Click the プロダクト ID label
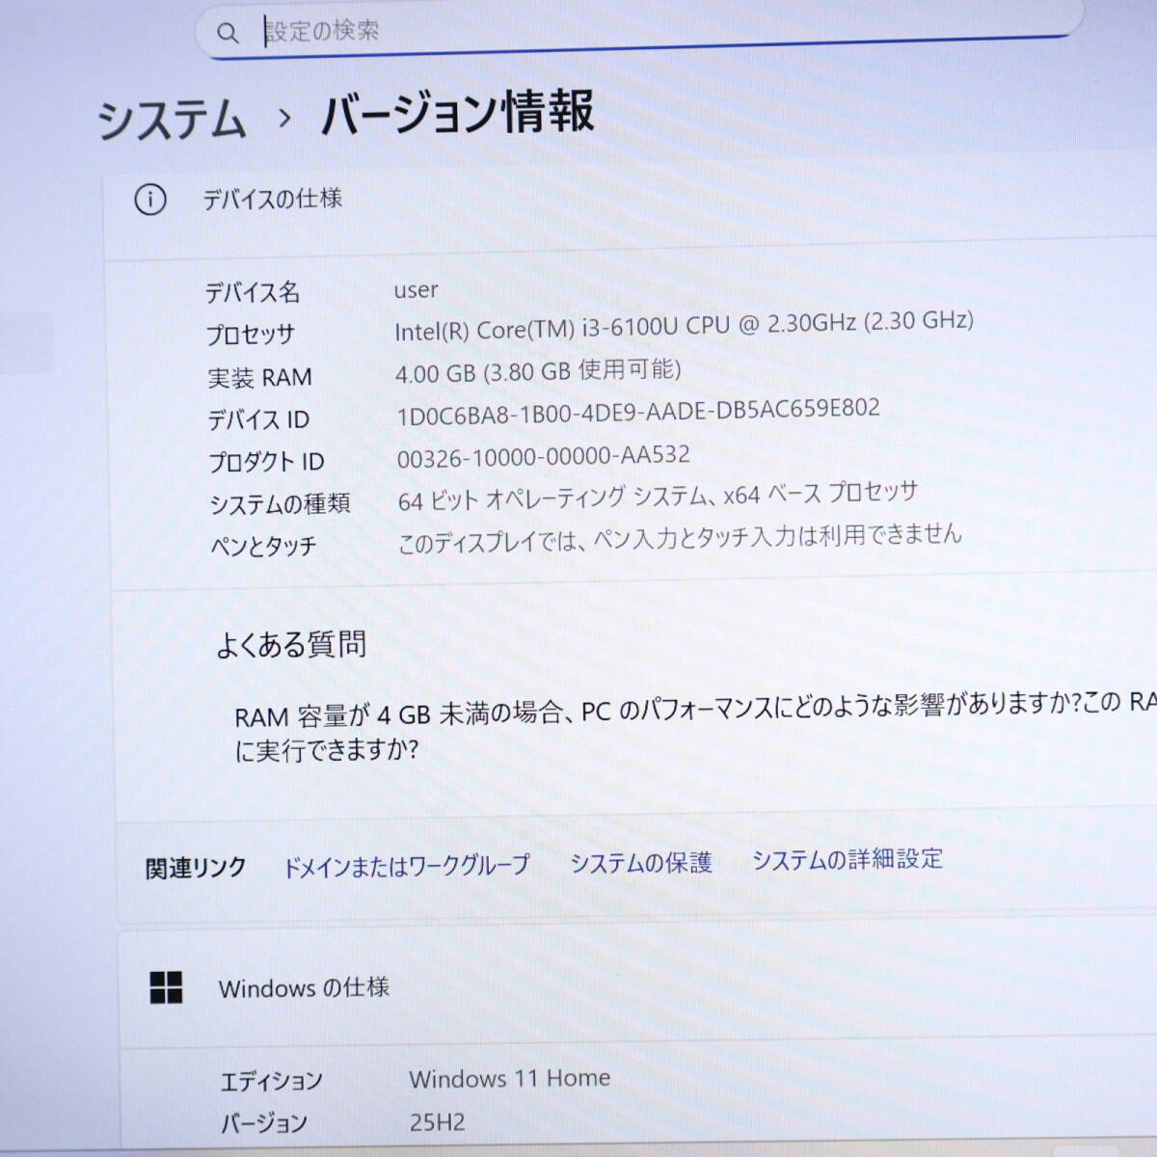Image resolution: width=1157 pixels, height=1157 pixels. click(267, 462)
